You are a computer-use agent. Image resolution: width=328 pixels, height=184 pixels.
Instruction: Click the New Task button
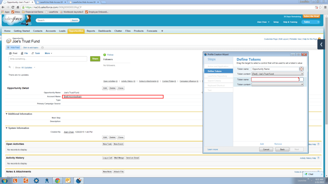(107, 144)
